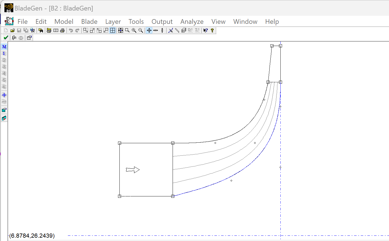The height and width of the screenshot is (241, 389).
Task: Open the Help menu
Action: 272,22
